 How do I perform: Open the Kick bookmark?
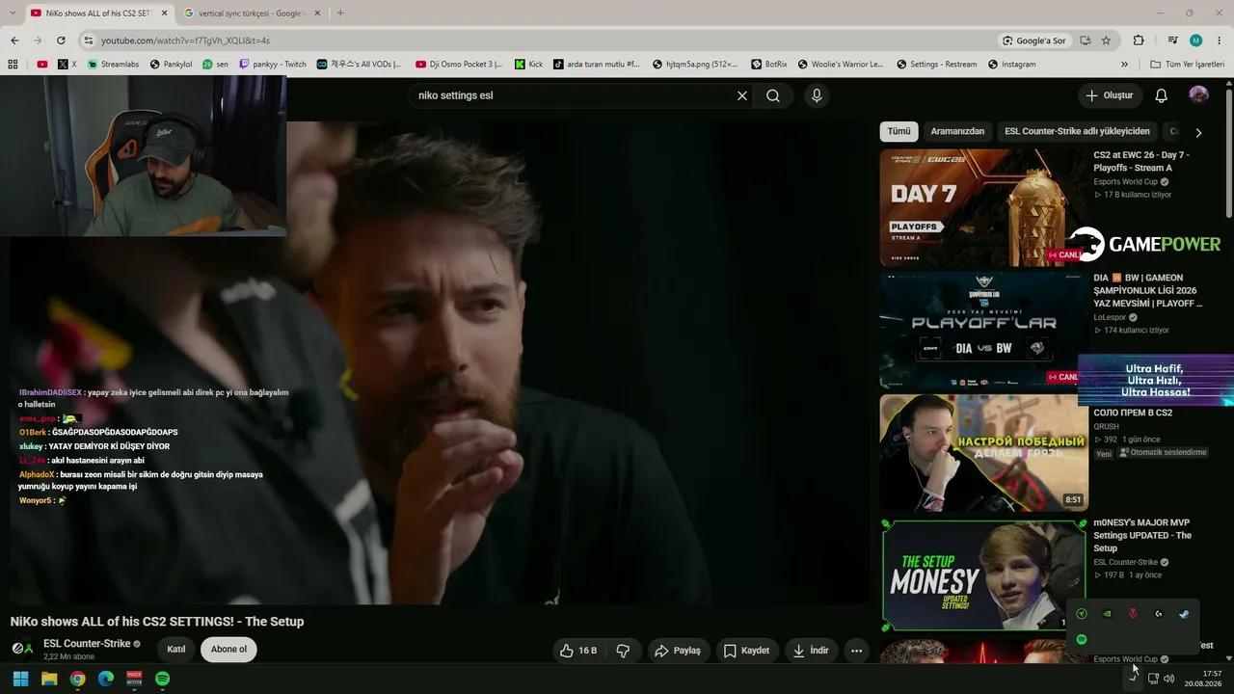(528, 65)
